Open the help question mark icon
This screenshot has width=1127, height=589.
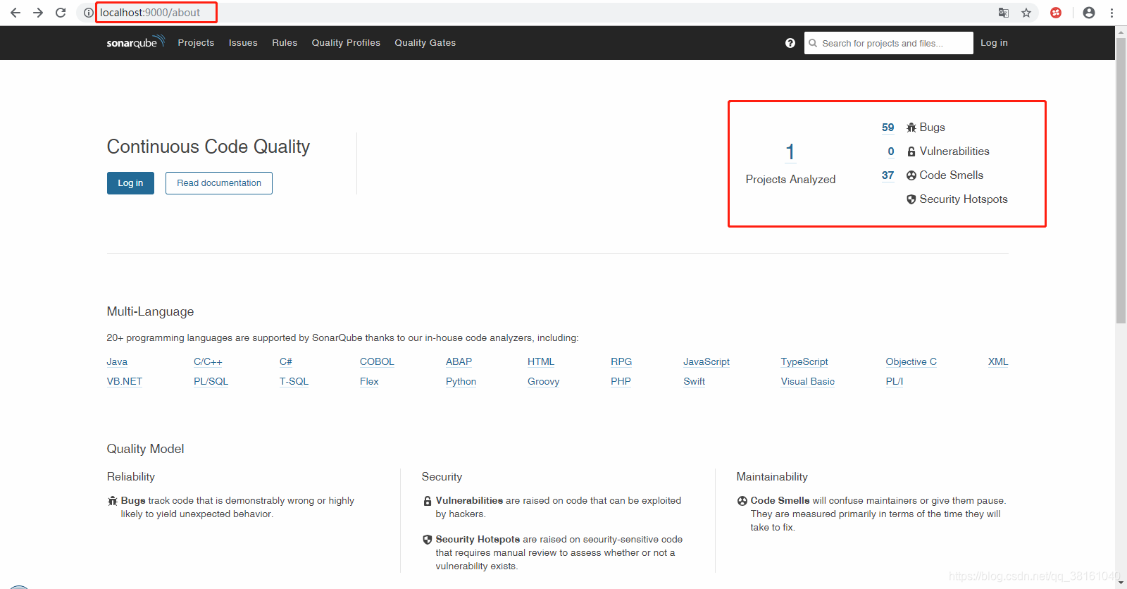coord(790,43)
